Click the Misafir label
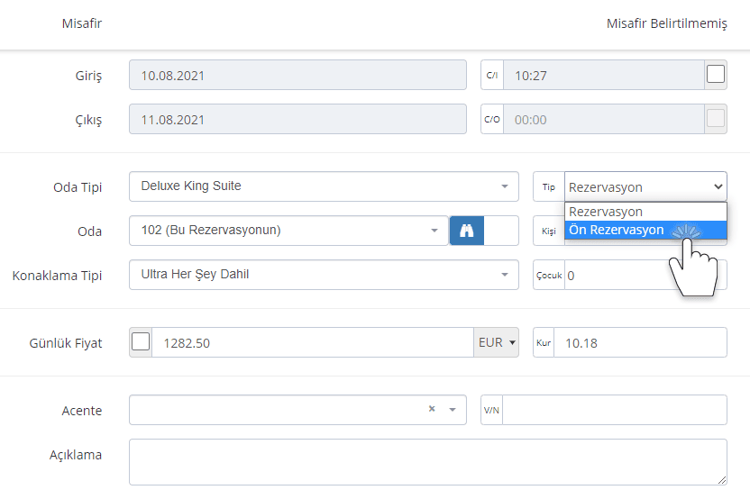 (82, 23)
